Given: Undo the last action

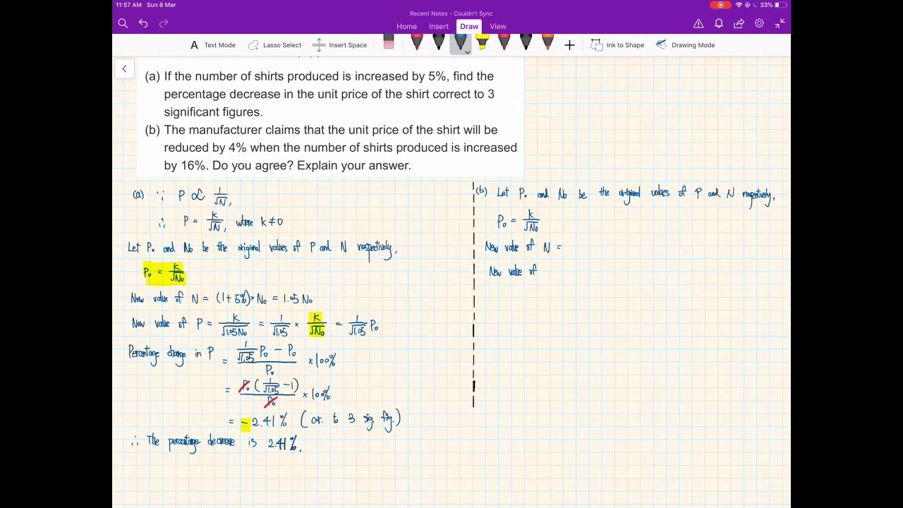Looking at the screenshot, I should (143, 24).
